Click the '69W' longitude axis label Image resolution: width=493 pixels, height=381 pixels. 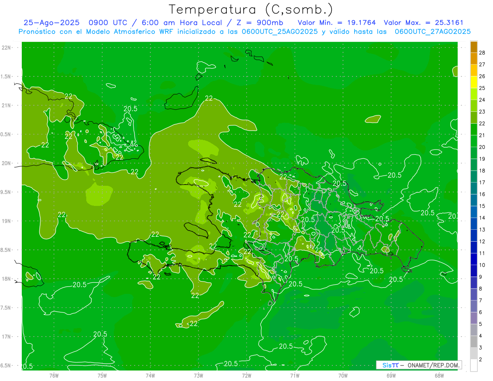391,375
